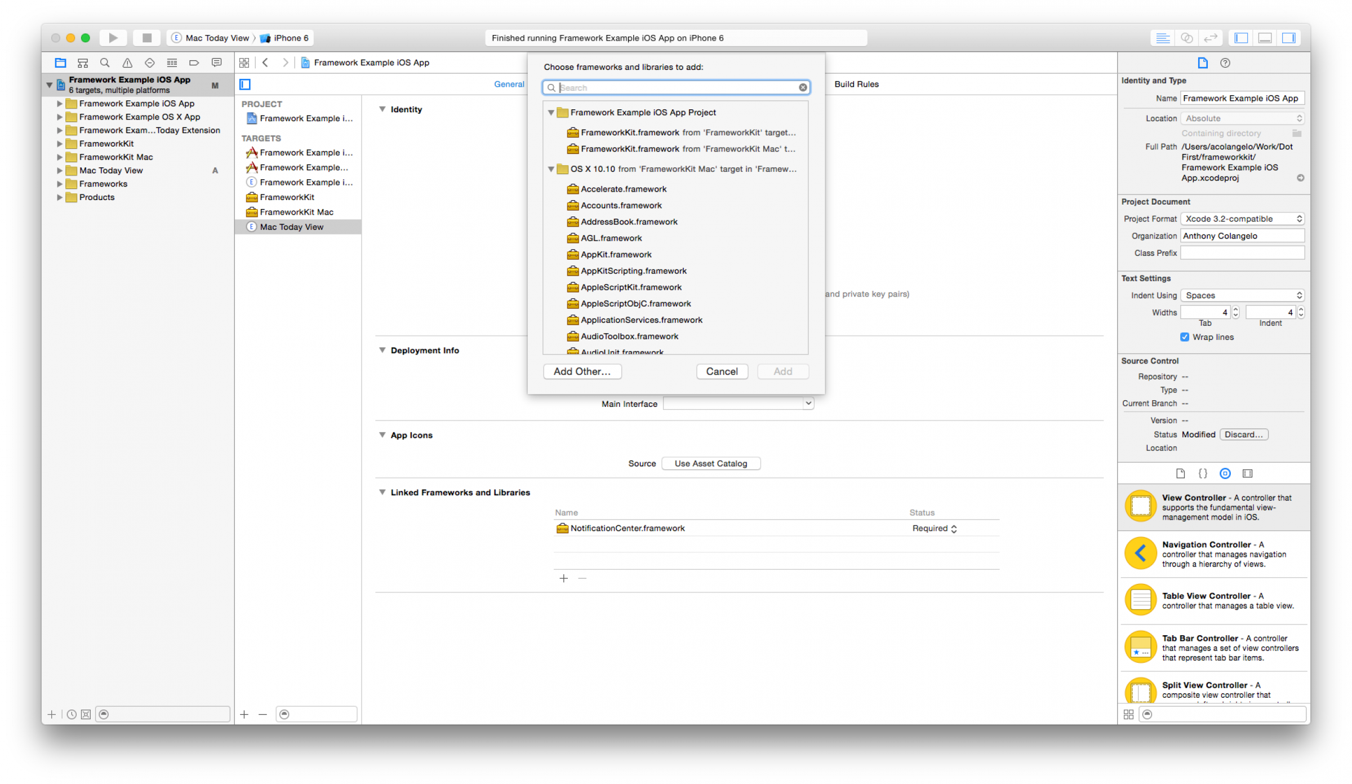
Task: Open the Indent Using dropdown
Action: pyautogui.click(x=1242, y=295)
